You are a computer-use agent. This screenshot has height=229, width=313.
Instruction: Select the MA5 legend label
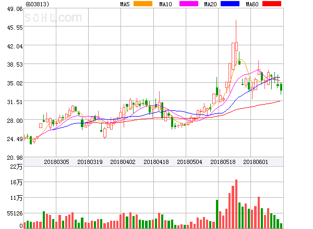125,4
